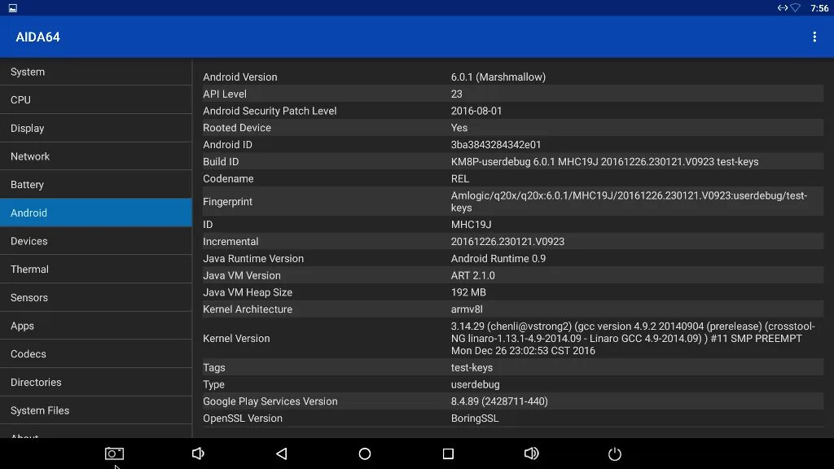Click the Java Runtime Version label
This screenshot has height=469, width=834.
click(x=253, y=258)
